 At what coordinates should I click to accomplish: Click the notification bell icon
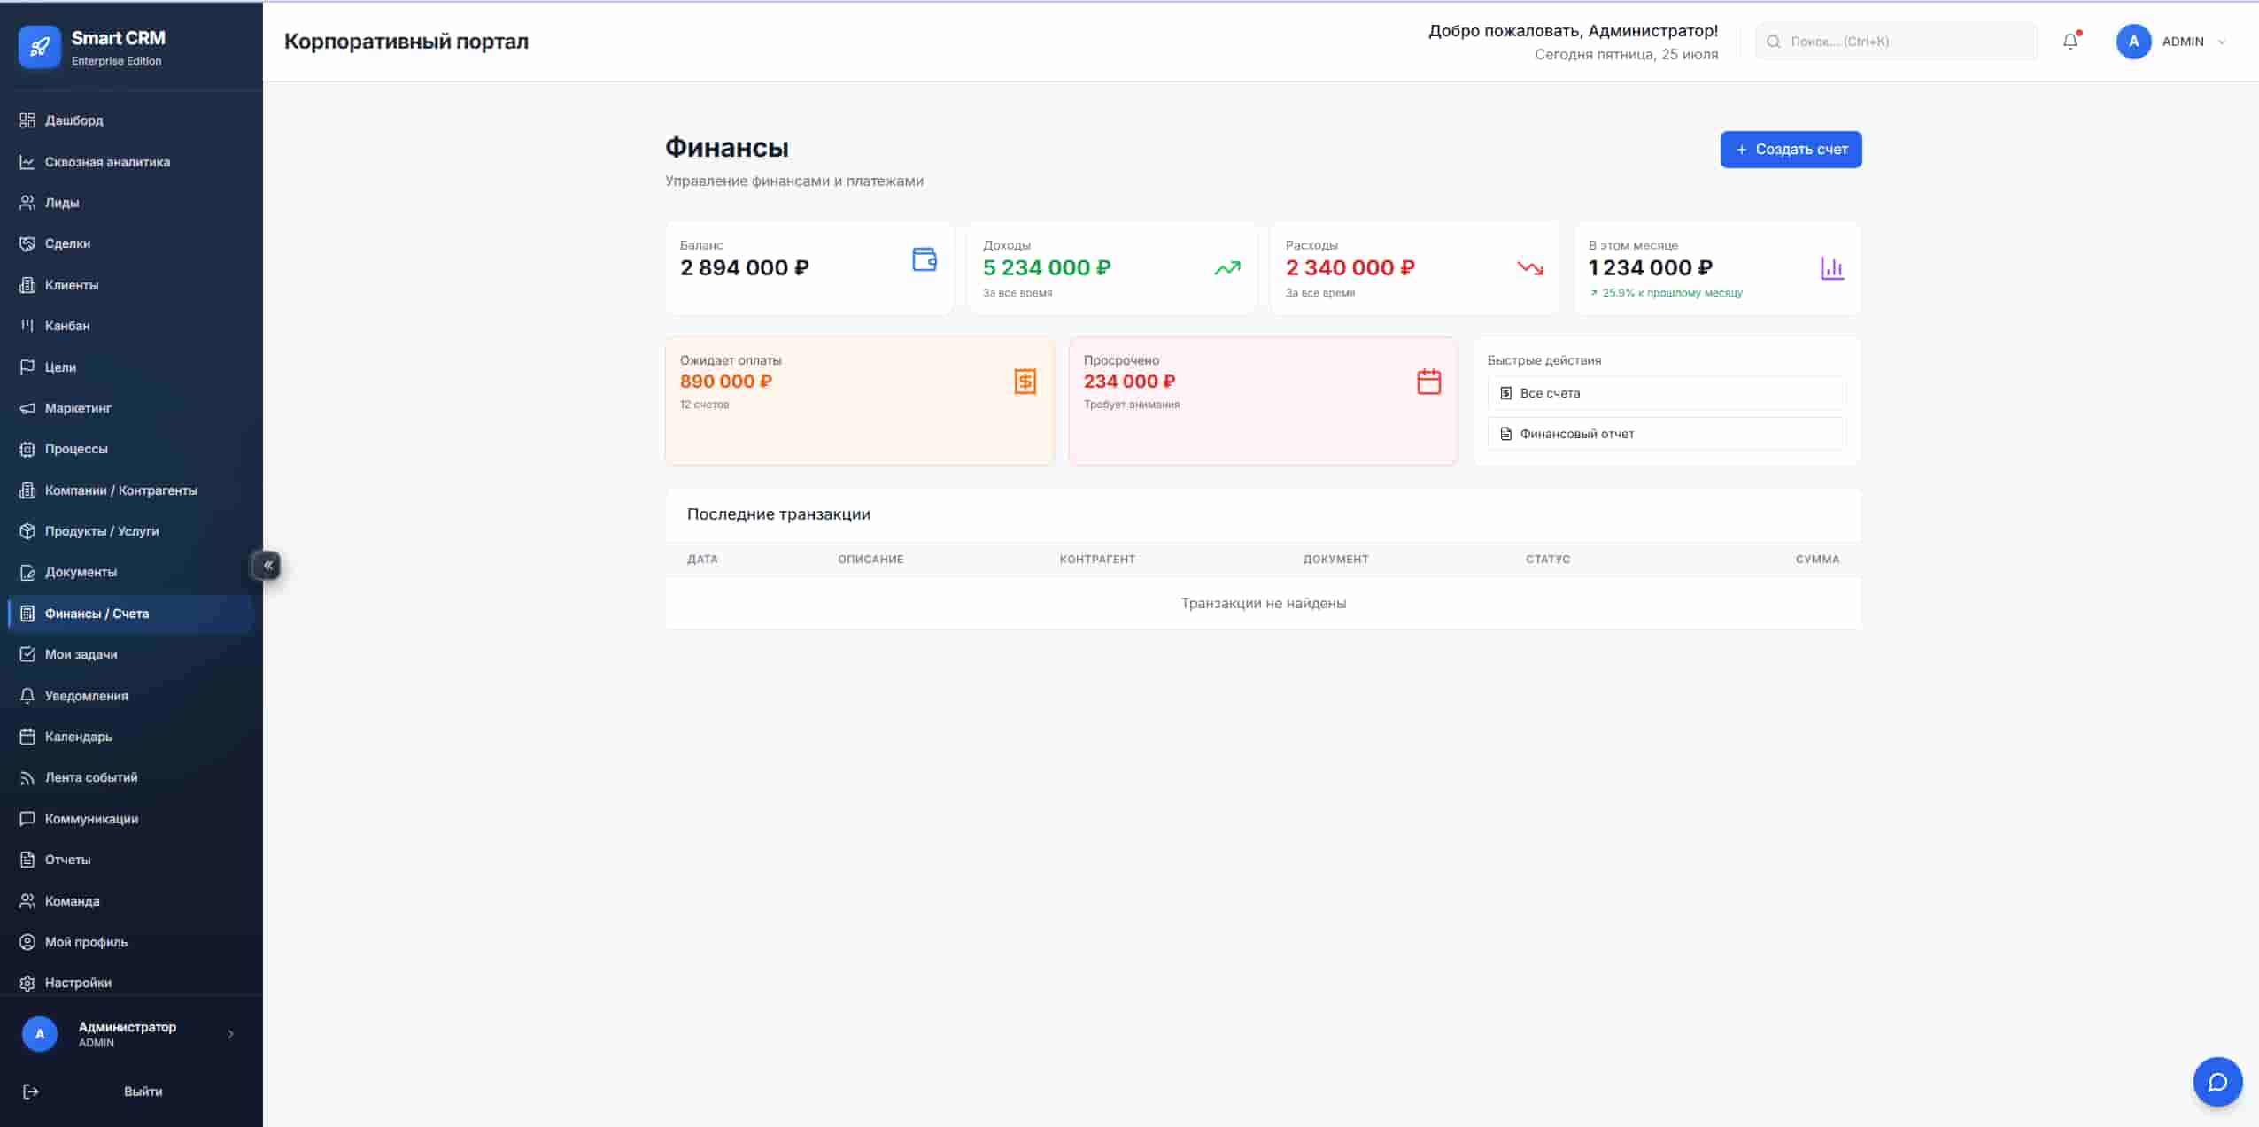point(2069,41)
